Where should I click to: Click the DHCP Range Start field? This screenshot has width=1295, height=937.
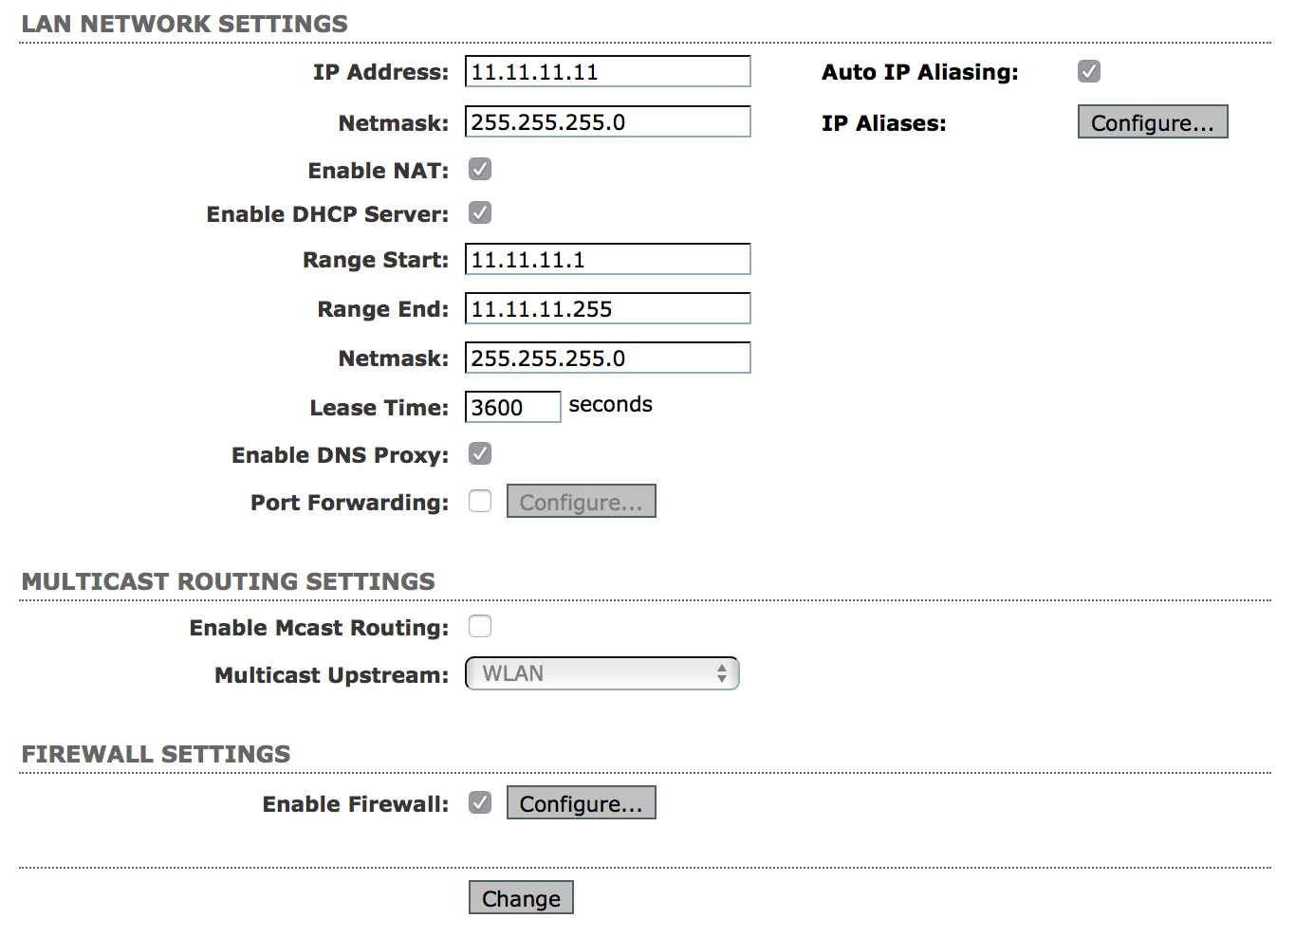tap(607, 260)
